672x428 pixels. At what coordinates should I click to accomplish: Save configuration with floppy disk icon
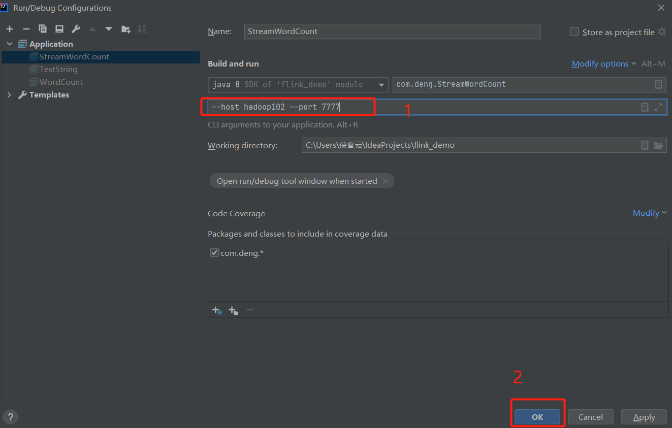pyautogui.click(x=59, y=29)
